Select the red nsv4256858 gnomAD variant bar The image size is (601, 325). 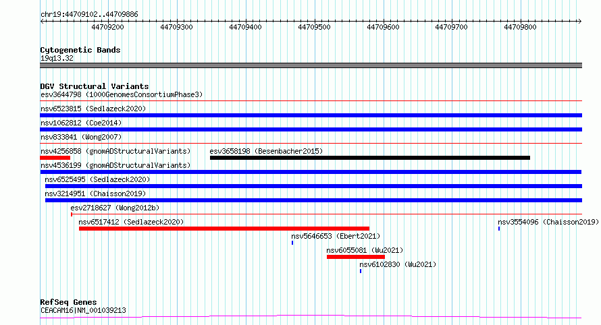click(55, 158)
